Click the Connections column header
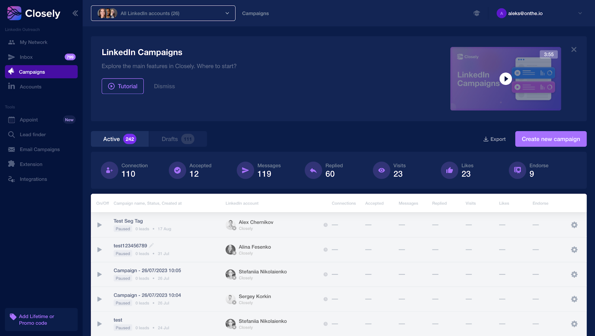The image size is (595, 336). click(x=344, y=203)
